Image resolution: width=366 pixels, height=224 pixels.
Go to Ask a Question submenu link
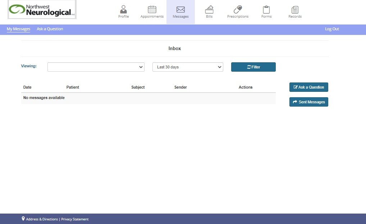(x=50, y=29)
